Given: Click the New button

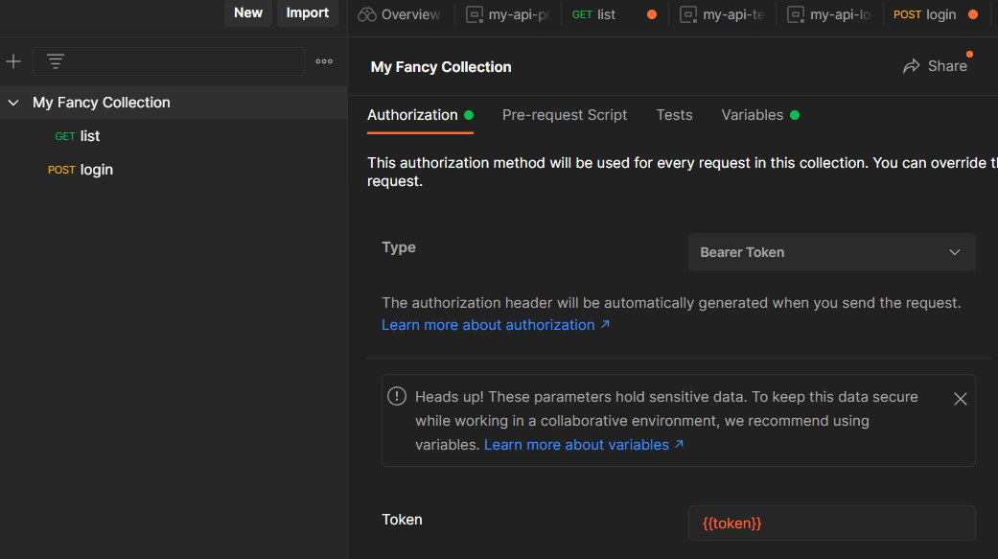Looking at the screenshot, I should point(248,12).
